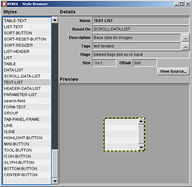Minimize the Style Browser window

coord(176,4)
